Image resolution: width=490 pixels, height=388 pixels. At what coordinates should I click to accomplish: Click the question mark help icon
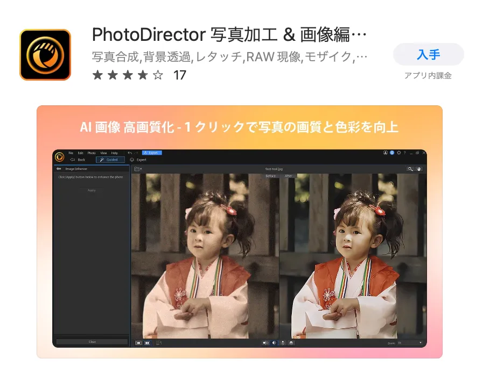(x=405, y=153)
